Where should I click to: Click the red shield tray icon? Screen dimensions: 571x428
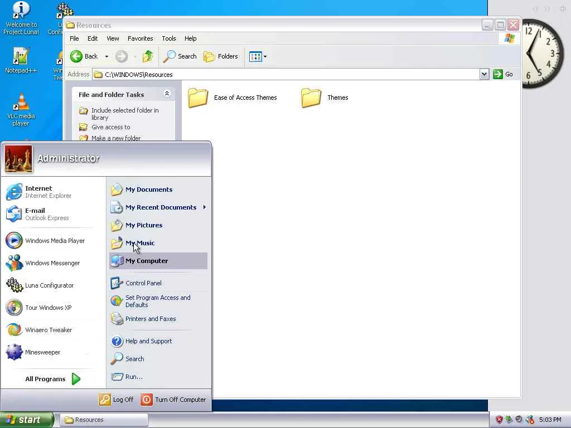coord(499,420)
